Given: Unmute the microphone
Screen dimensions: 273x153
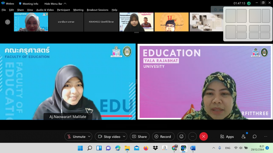Looking at the screenshot, I should click(x=76, y=137).
